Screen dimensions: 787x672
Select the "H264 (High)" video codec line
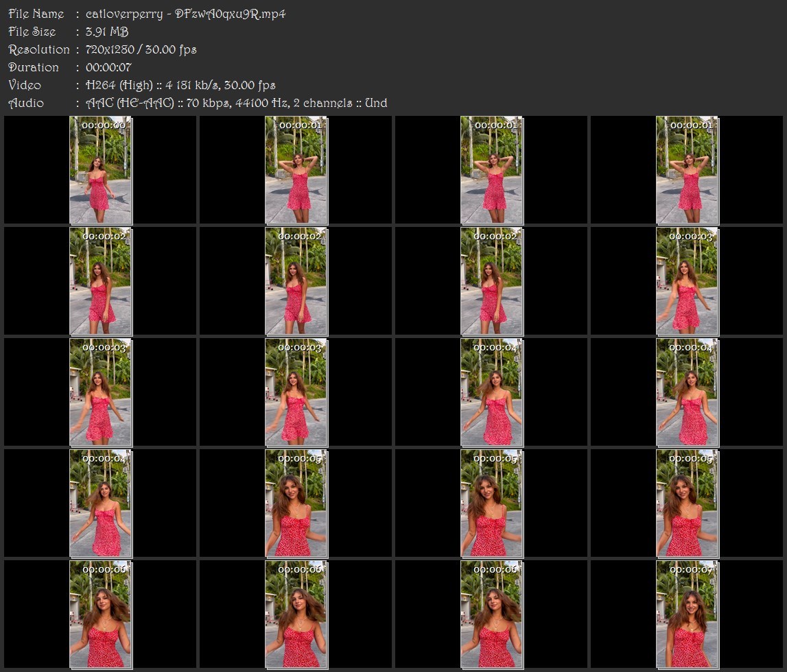(180, 85)
